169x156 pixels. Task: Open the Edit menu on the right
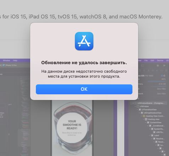coord(152,61)
